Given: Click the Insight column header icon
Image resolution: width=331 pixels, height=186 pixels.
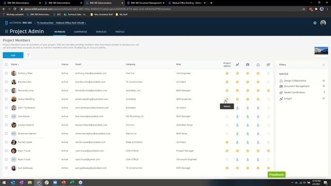Looking at the screenshot, I should (x=237, y=65).
